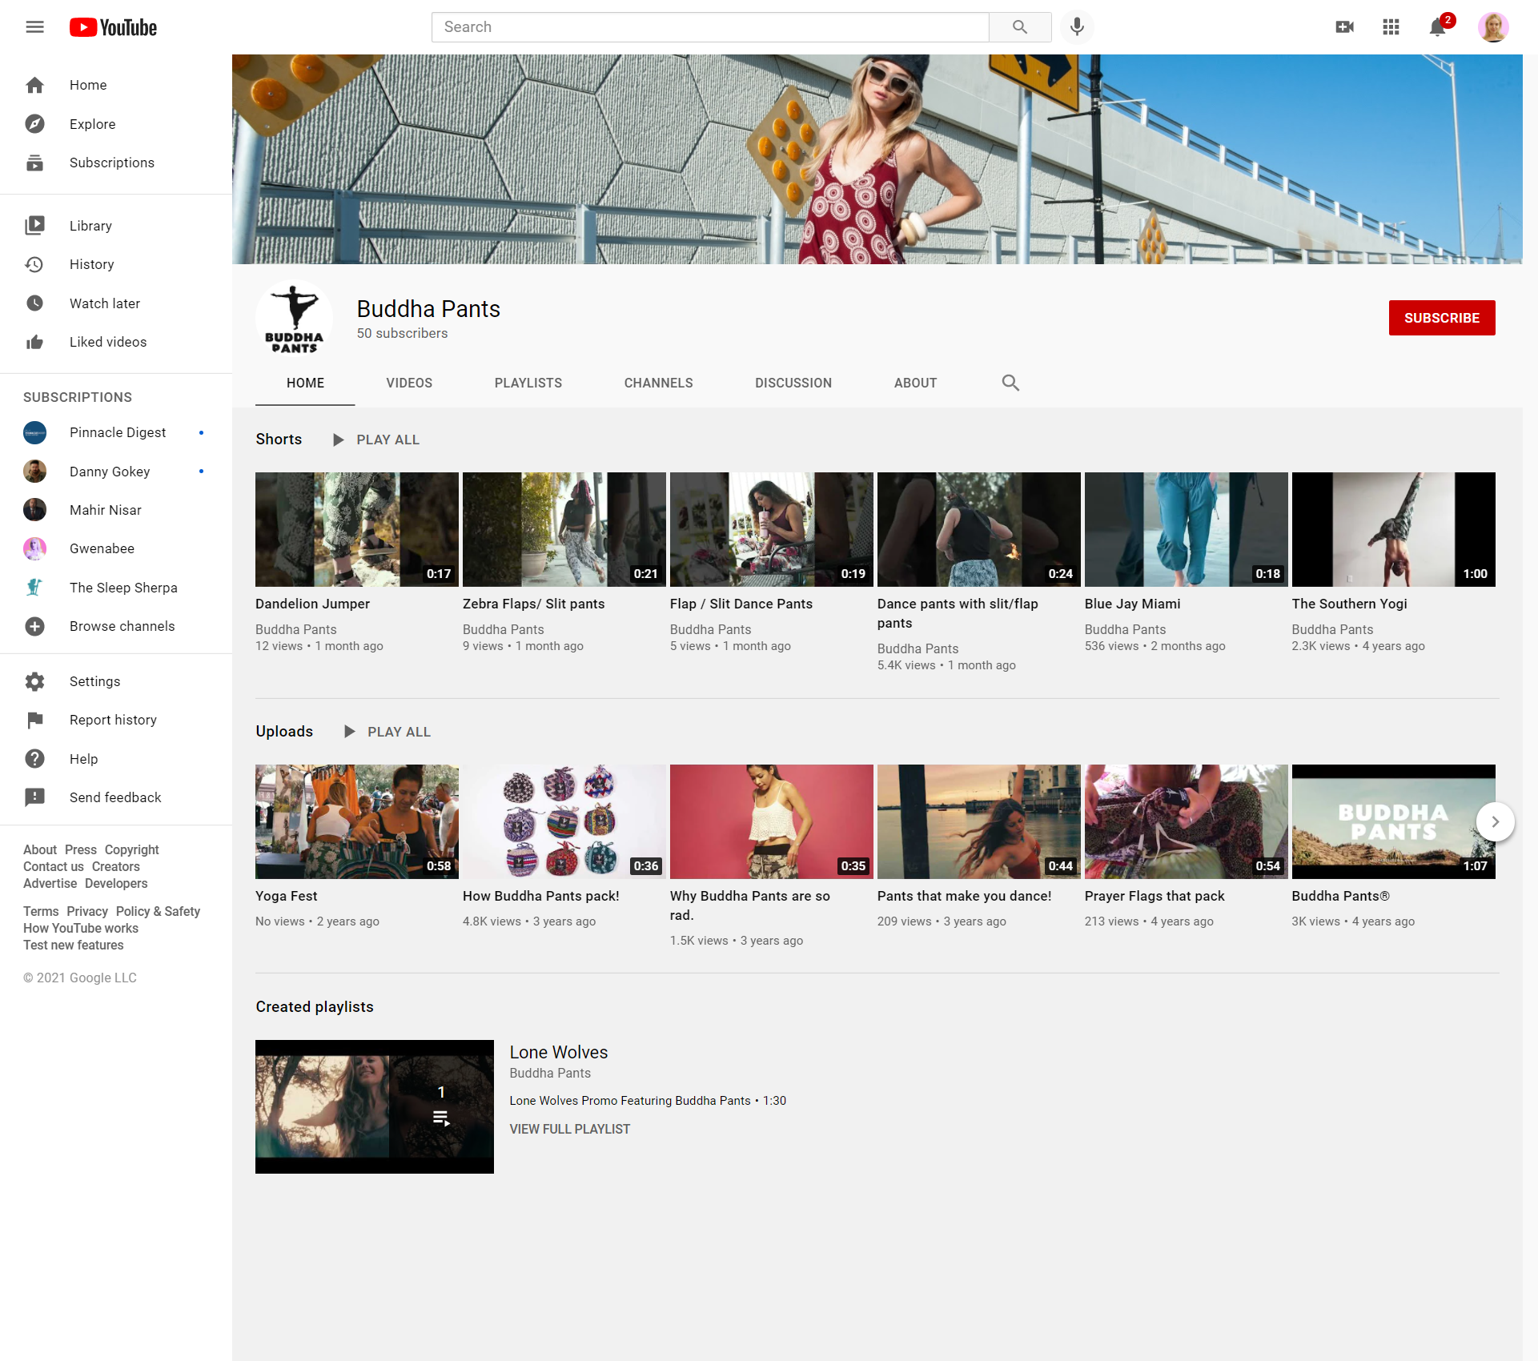Image resolution: width=1538 pixels, height=1361 pixels.
Task: Open the YouTube apps grid
Action: [1391, 27]
